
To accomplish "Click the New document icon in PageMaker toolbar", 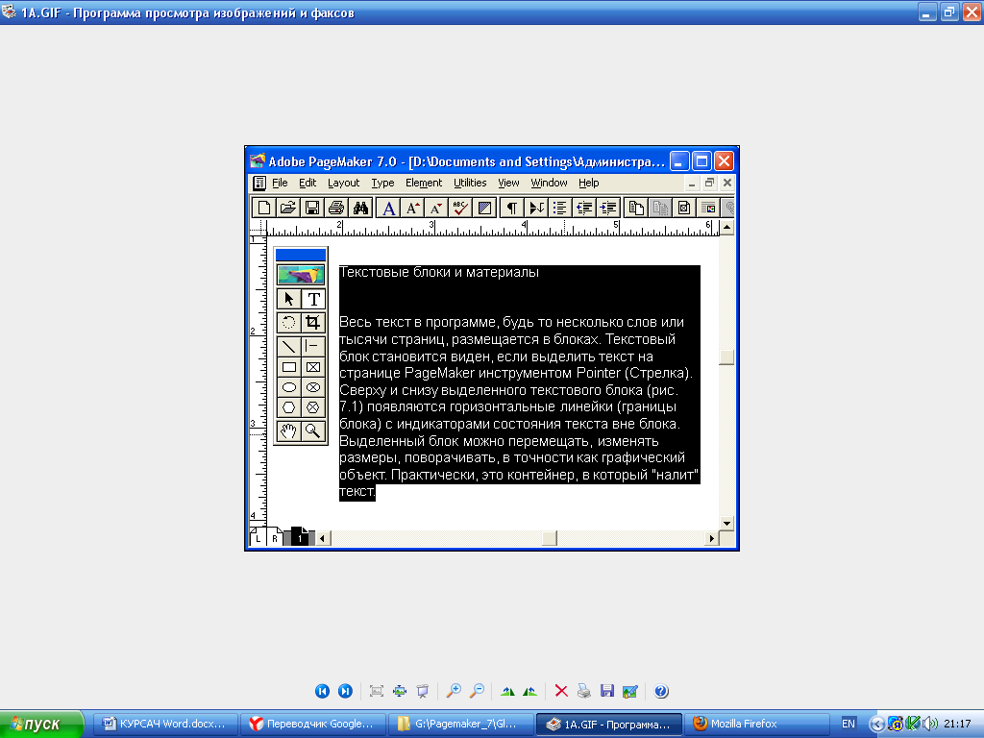I will (x=264, y=208).
